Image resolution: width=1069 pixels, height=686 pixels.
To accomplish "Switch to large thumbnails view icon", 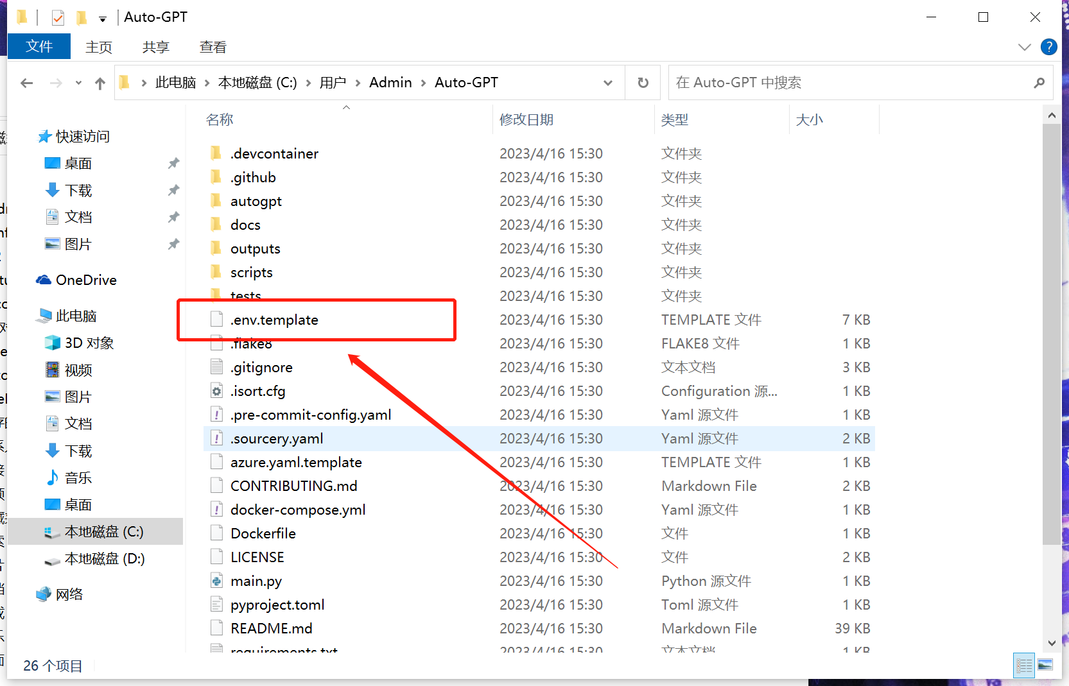I will [x=1045, y=665].
